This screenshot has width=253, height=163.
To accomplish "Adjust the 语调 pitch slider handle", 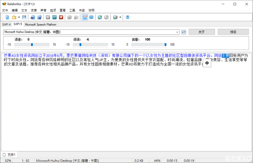I will 80,44.
